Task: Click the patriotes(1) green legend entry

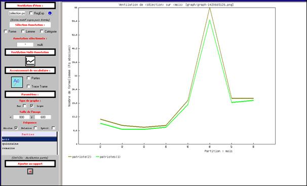Action: 108,157
